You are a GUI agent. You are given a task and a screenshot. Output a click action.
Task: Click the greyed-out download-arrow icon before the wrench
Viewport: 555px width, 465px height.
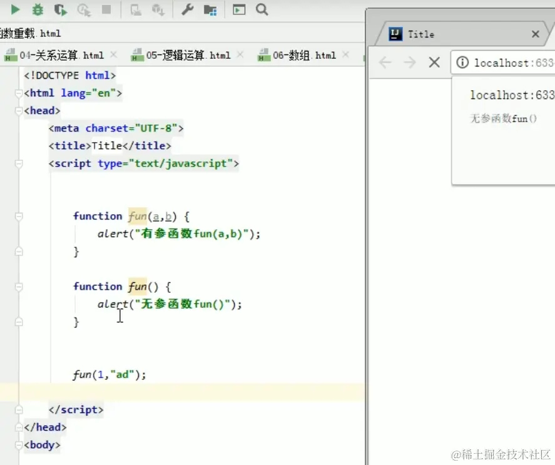coord(158,10)
